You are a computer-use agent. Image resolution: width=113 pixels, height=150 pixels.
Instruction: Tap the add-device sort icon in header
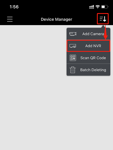point(103,19)
